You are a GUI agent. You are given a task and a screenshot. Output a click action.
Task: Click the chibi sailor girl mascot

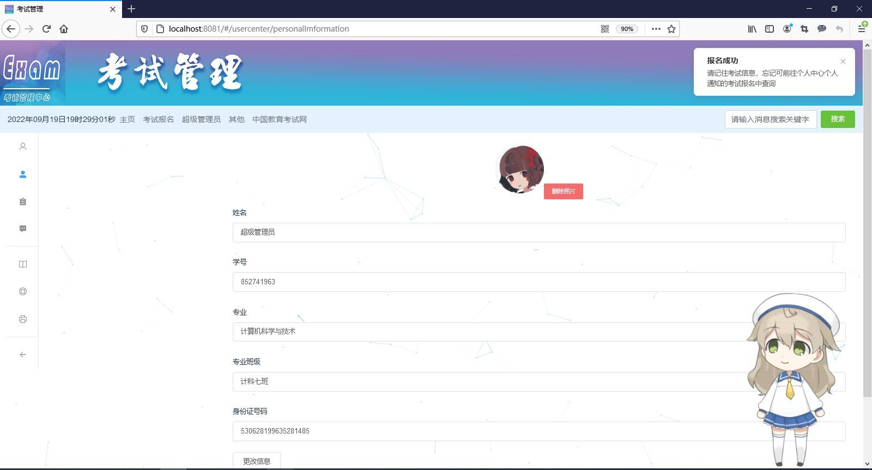(795, 380)
